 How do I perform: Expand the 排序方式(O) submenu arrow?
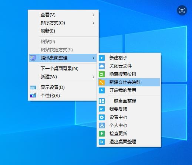pyautogui.click(x=94, y=23)
